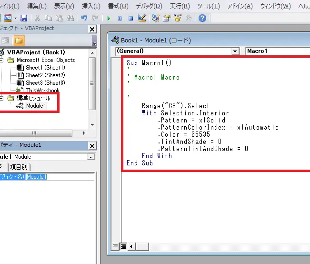Image resolution: width=310 pixels, height=264 pixels.
Task: Click the Copy icon in the toolbar
Action: click(x=48, y=18)
